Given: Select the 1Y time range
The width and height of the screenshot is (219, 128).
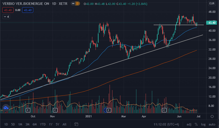Looking at the screenshot, I should (51, 124).
